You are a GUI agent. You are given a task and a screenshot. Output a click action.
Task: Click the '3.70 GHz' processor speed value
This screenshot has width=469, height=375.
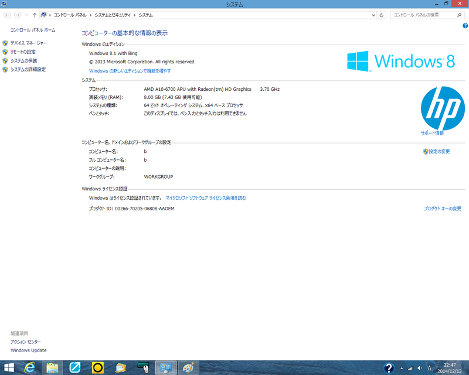(270, 89)
